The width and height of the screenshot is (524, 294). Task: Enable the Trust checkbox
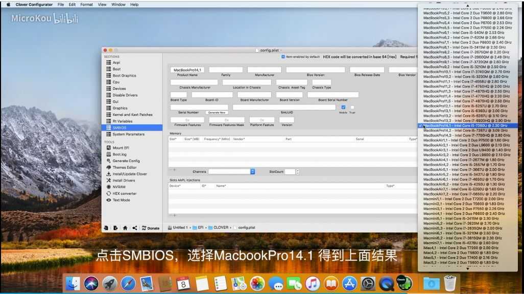(352, 107)
